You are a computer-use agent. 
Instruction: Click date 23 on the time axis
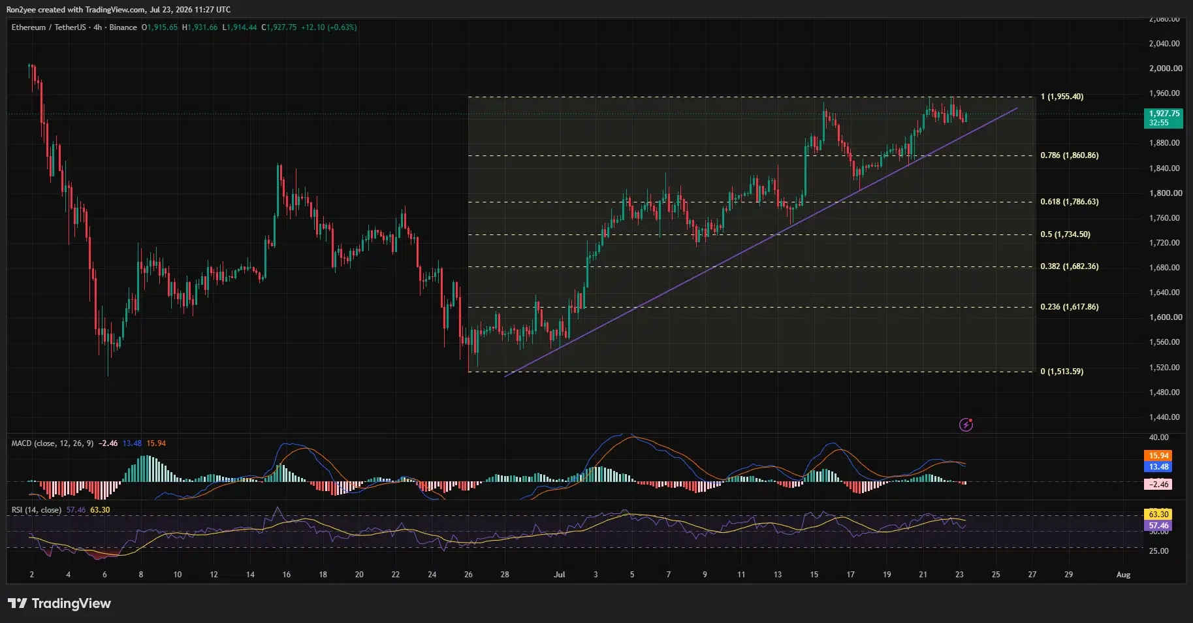[x=959, y=575]
